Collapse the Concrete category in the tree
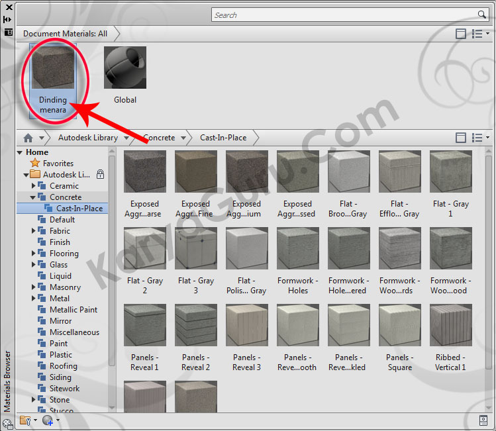Screen dimensions: 496x431 pyautogui.click(x=34, y=197)
